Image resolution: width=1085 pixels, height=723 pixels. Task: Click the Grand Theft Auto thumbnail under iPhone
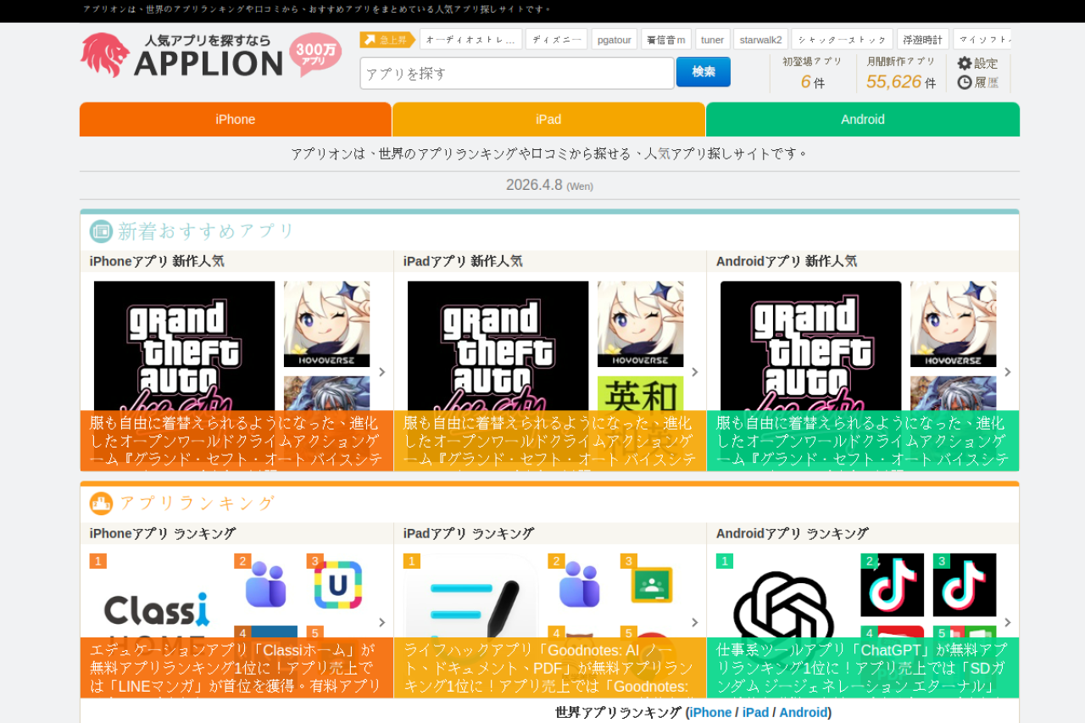(x=184, y=348)
